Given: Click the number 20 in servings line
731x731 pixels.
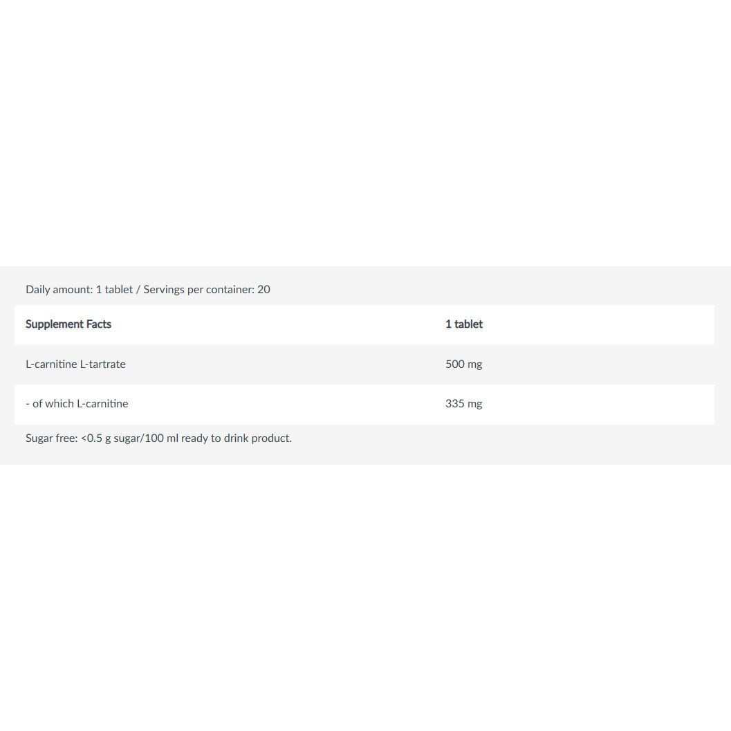Looking at the screenshot, I should 264,290.
